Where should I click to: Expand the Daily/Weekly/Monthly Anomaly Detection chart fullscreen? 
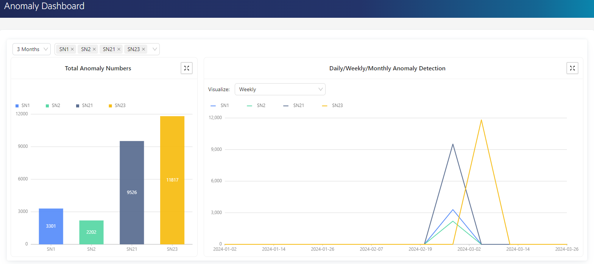click(572, 68)
